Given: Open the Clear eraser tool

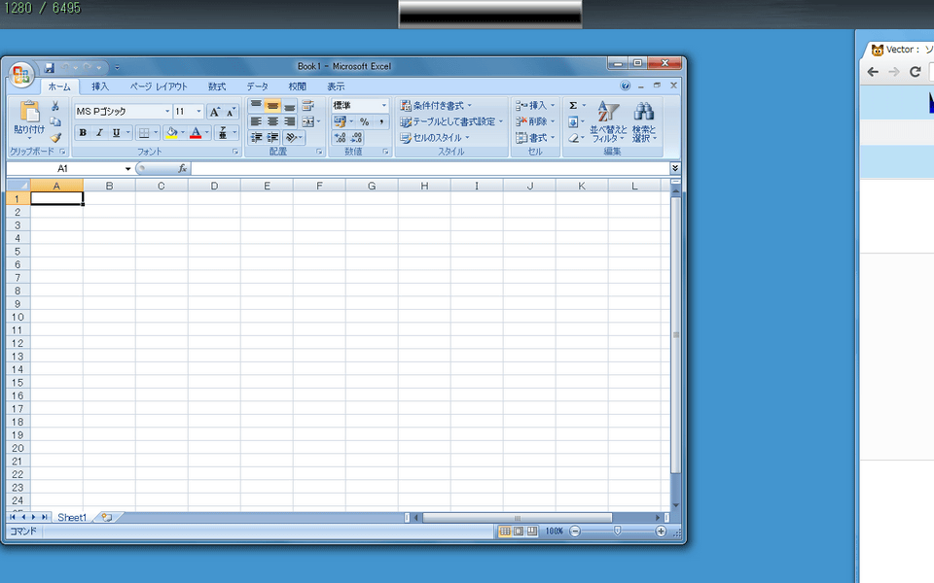Looking at the screenshot, I should click(x=573, y=138).
